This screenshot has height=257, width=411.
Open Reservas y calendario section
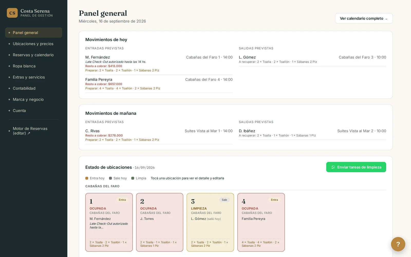pyautogui.click(x=34, y=55)
